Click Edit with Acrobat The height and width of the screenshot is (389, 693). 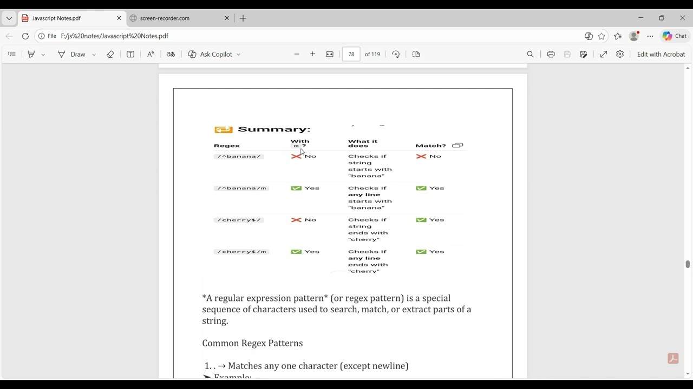[661, 54]
